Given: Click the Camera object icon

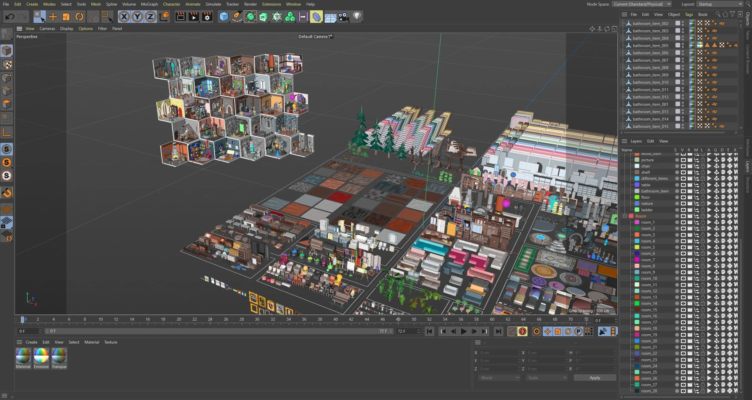Looking at the screenshot, I should [344, 17].
